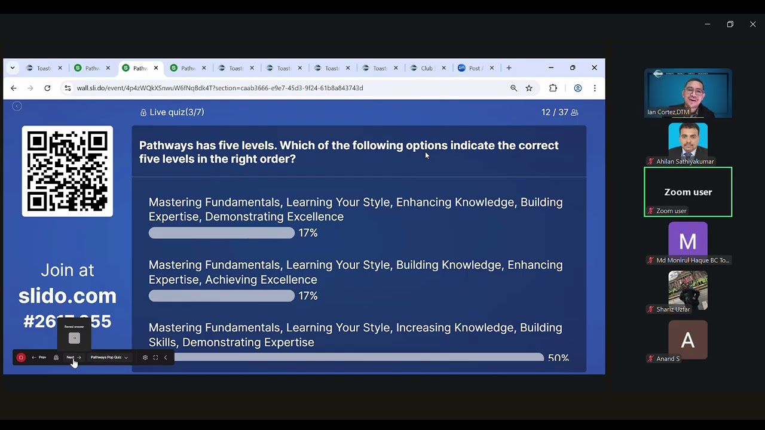Click the muted mic icon by Anand S
Screen dimensions: 765x430
coord(651,359)
